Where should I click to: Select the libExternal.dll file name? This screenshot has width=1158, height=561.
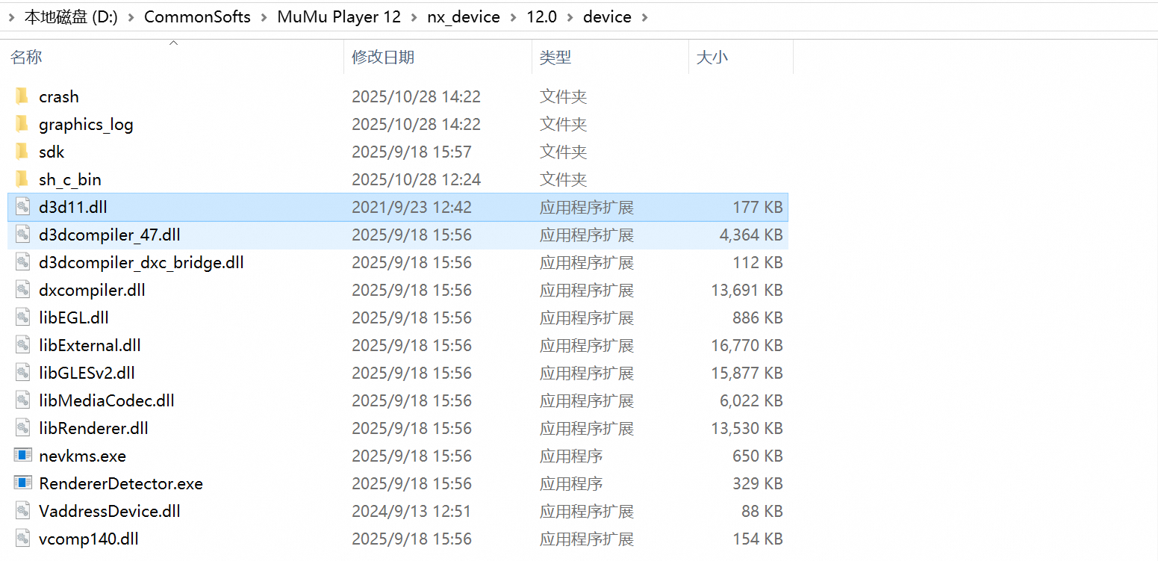coord(90,346)
